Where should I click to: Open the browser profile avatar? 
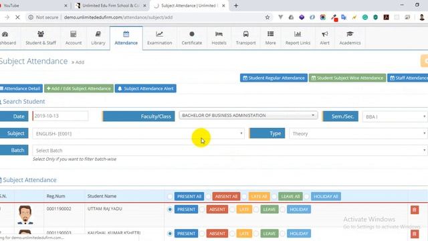(422, 17)
